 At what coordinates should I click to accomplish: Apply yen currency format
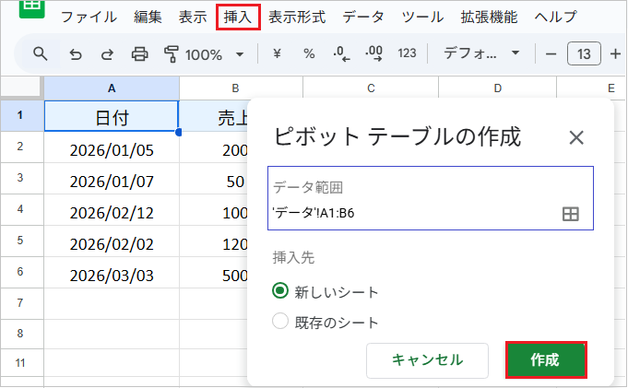click(x=277, y=53)
